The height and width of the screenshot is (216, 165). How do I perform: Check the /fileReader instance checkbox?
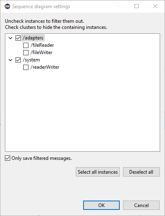tap(26, 45)
